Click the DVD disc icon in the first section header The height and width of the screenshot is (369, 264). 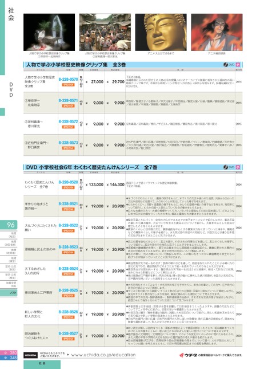tap(226, 65)
